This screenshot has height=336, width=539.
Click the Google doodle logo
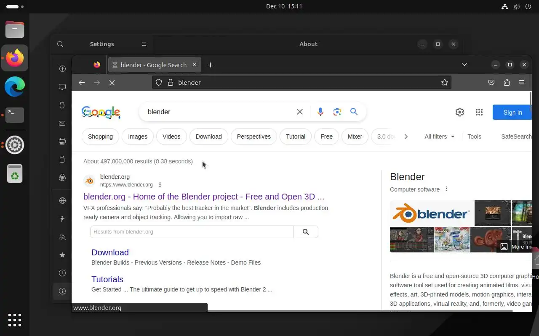pos(101,112)
